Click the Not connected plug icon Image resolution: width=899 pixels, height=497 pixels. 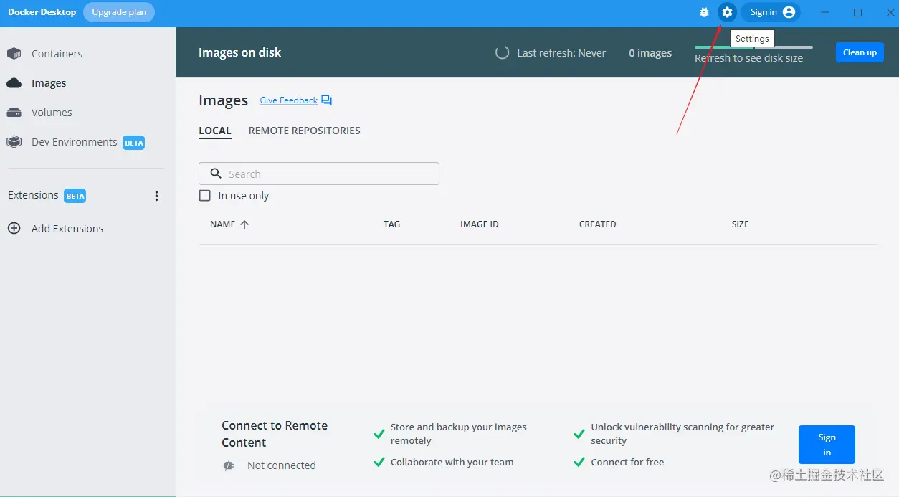point(229,465)
